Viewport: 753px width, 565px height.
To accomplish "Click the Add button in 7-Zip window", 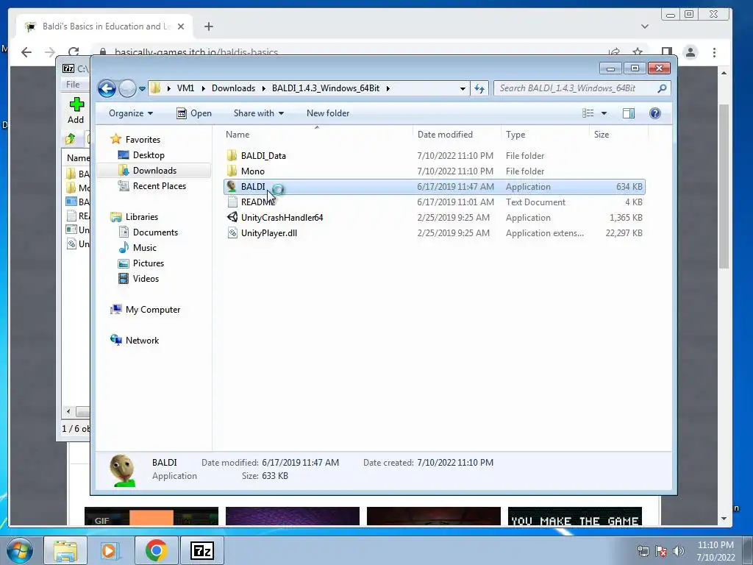I will (x=76, y=110).
